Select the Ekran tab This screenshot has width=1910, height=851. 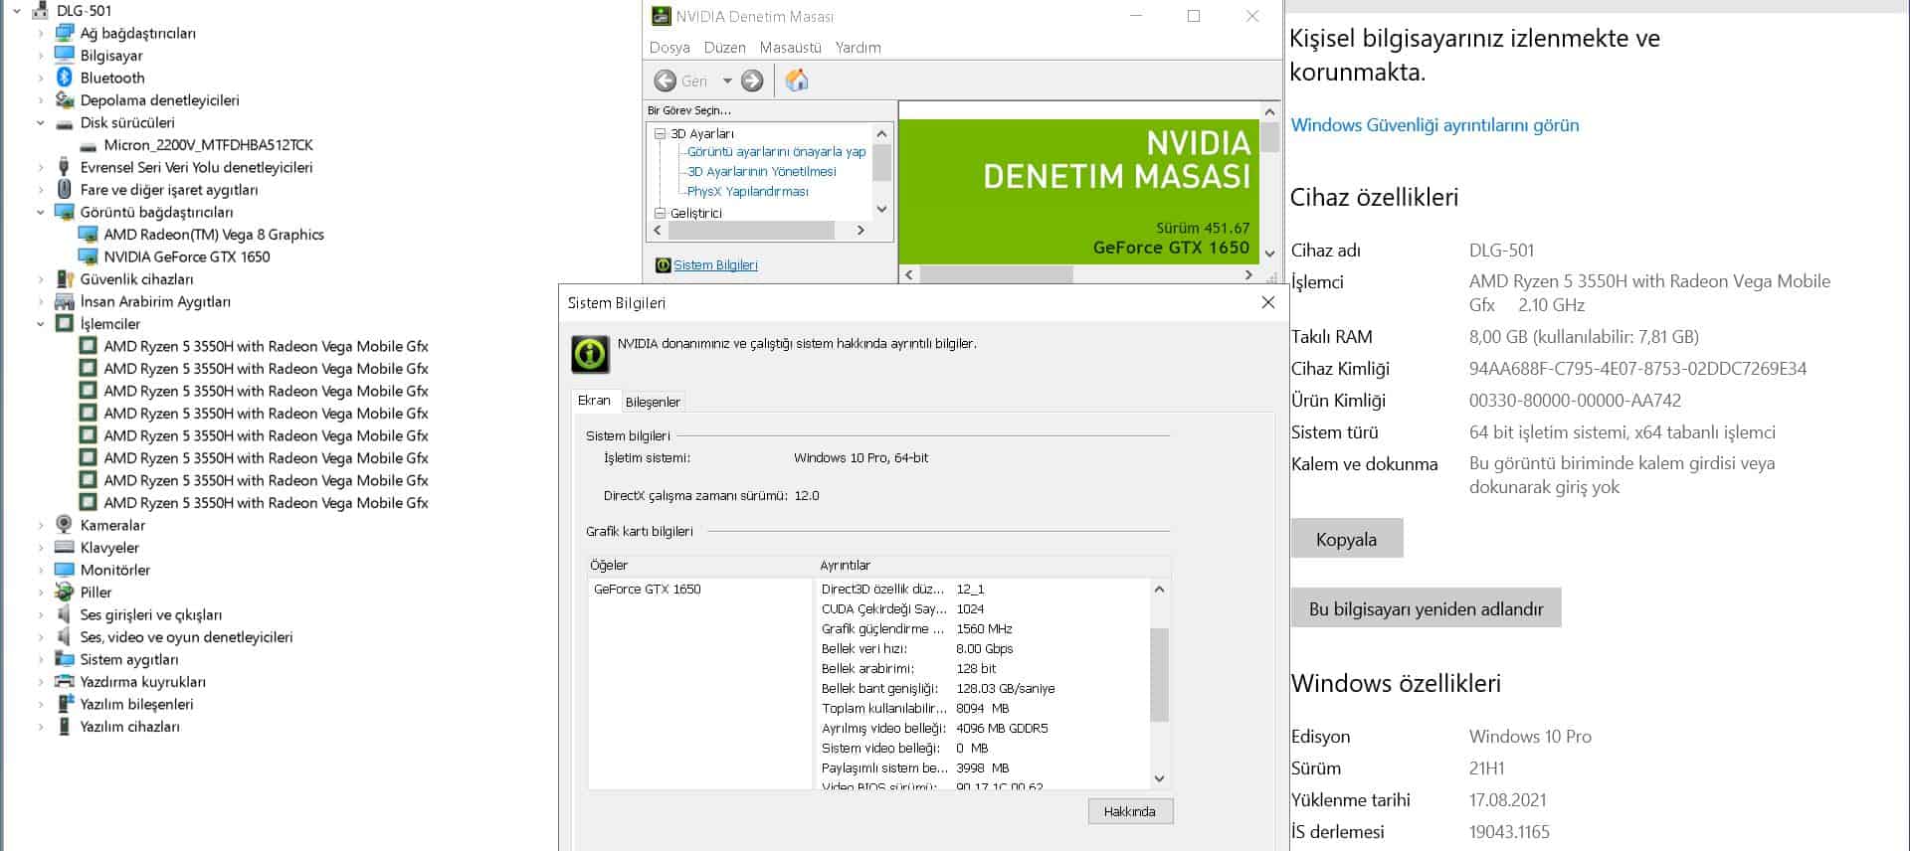pos(594,400)
